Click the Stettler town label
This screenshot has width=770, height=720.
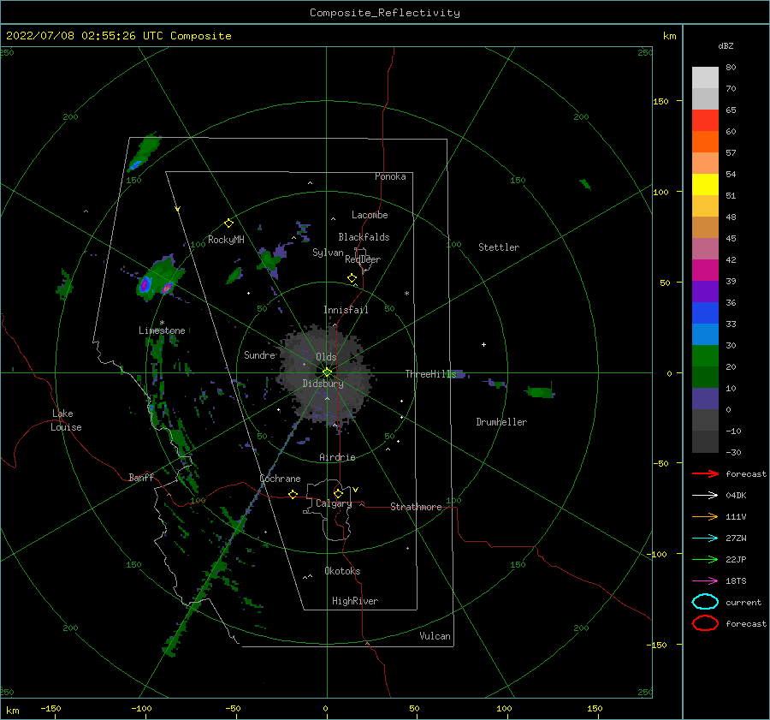pyautogui.click(x=499, y=247)
